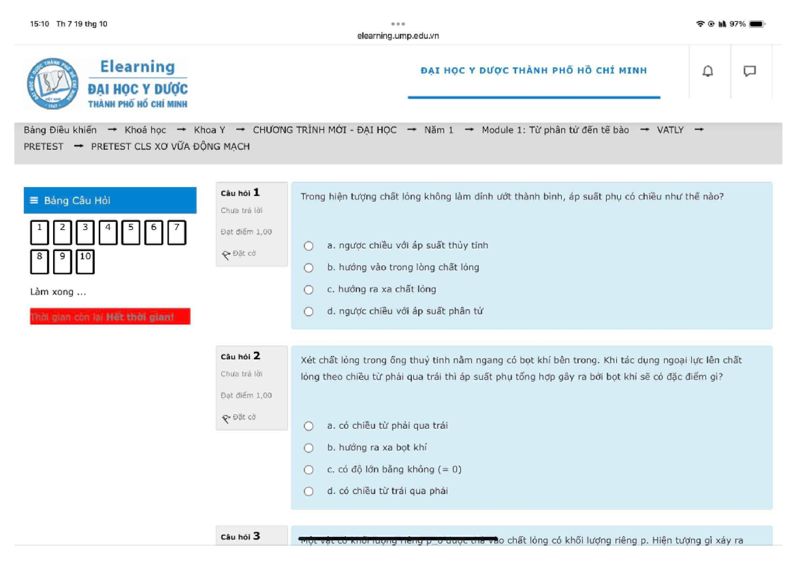
Task: Open Module 1: Từ phân tử đến tế bào
Action: tap(555, 130)
